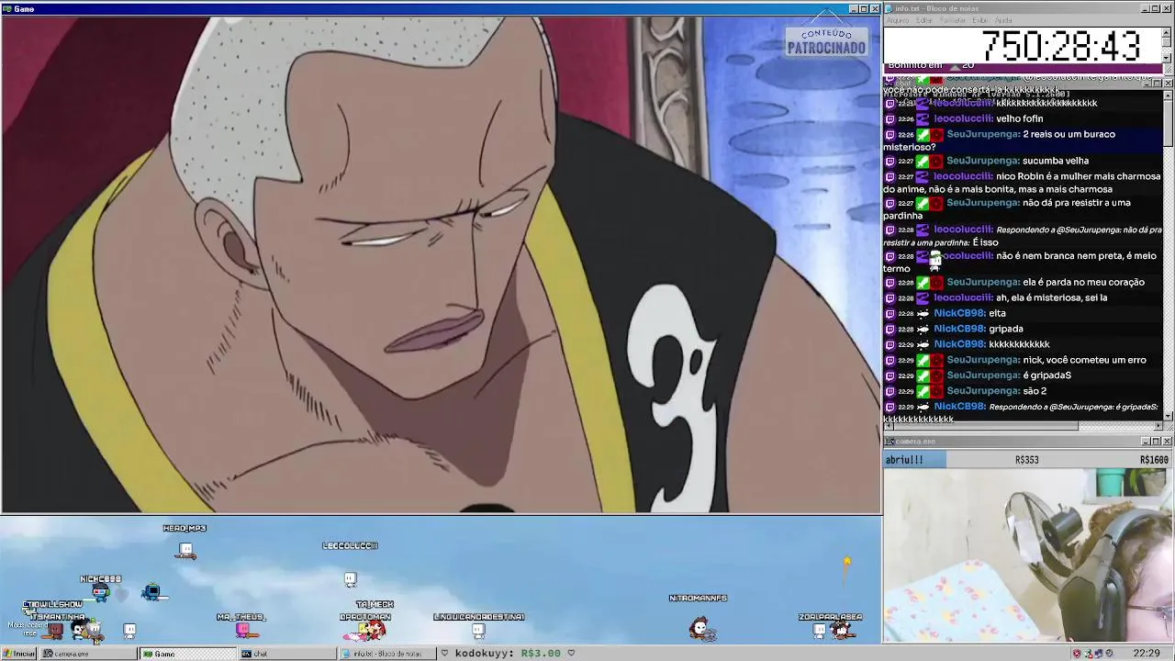Click the Bloco de notas scrollbar up arrow
This screenshot has height=661, width=1175.
coord(1168,31)
